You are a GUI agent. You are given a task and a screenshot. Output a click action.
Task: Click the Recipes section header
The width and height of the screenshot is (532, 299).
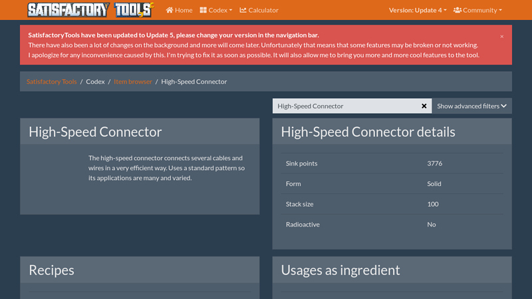(51, 270)
